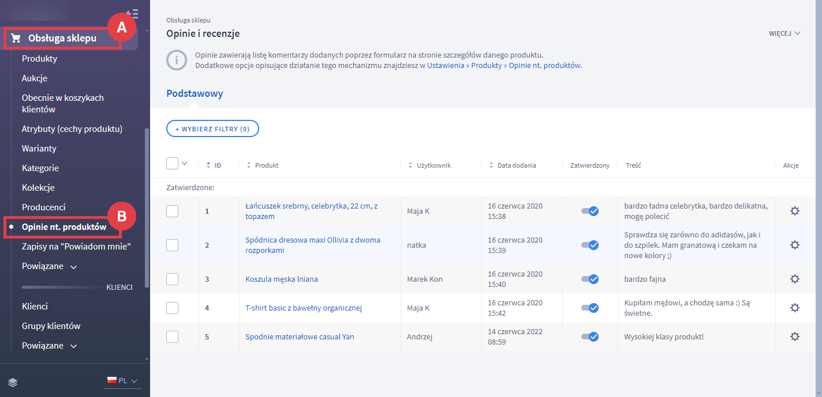
Task: Open actions gear for review ID 2
Action: [x=795, y=245]
